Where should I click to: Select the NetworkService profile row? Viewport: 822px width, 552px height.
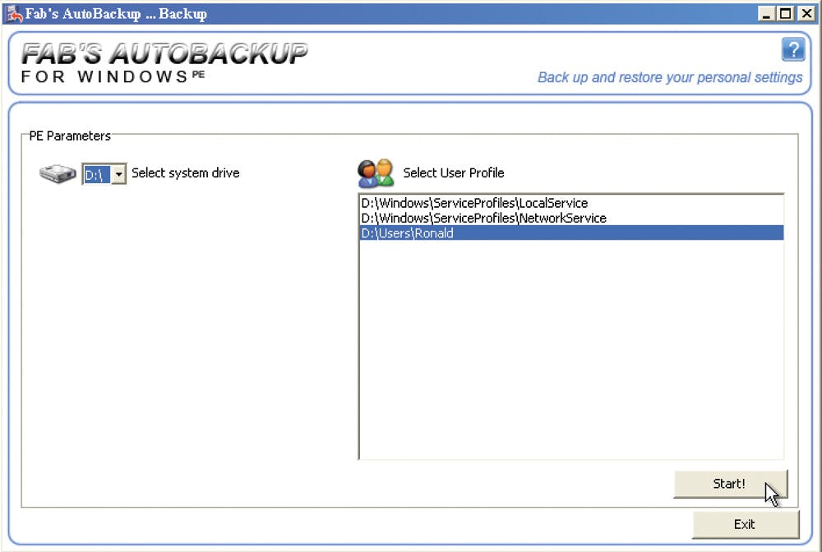point(571,218)
